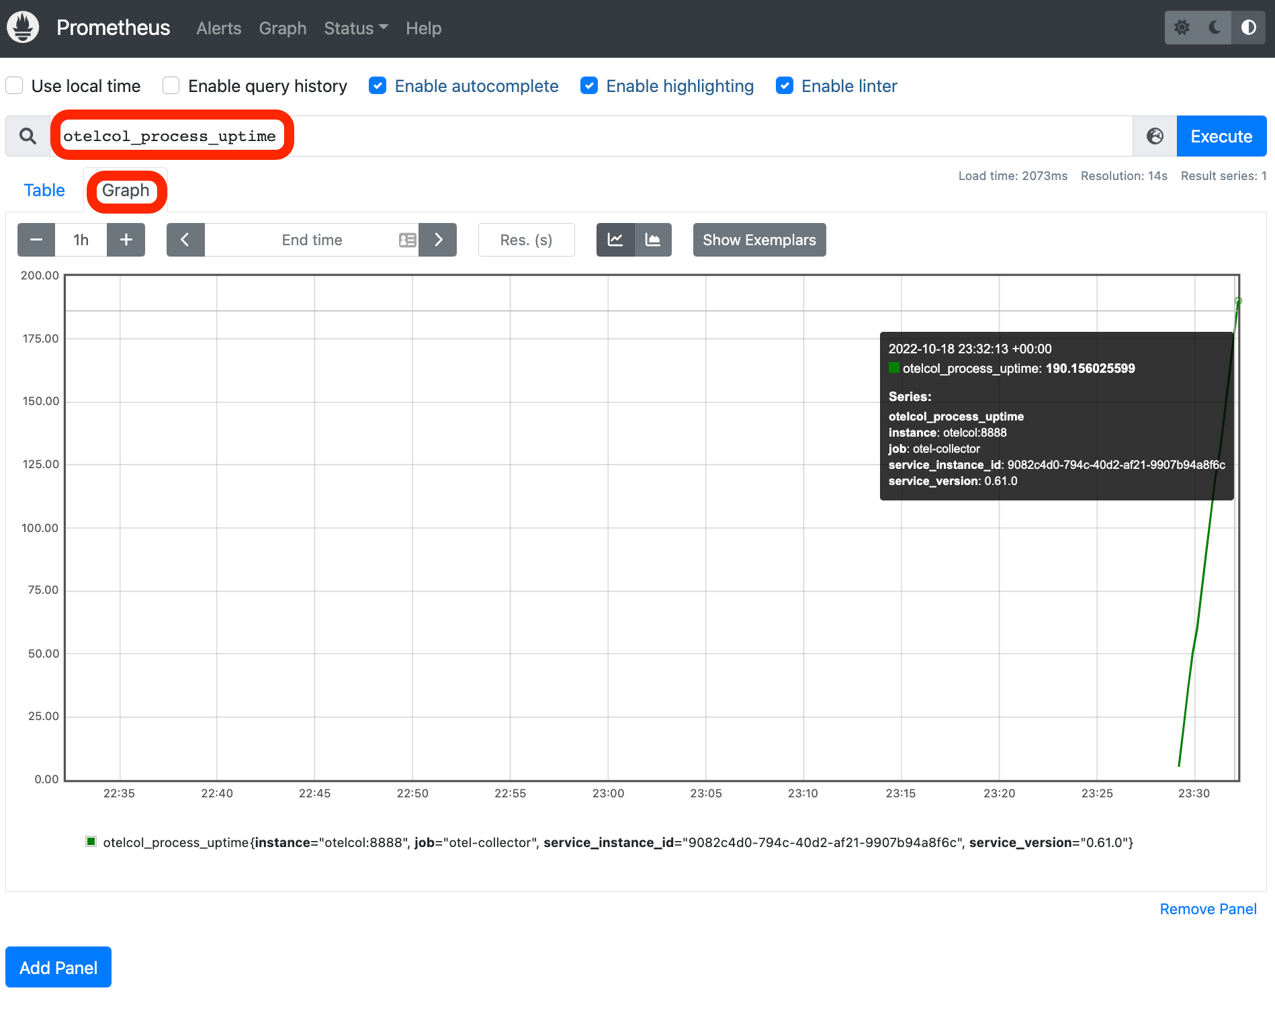Increase the time range with plus button
1275x1017 pixels.
coord(126,240)
